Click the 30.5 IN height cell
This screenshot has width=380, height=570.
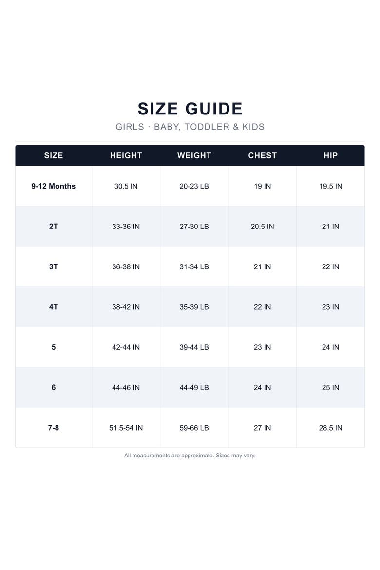coord(126,186)
